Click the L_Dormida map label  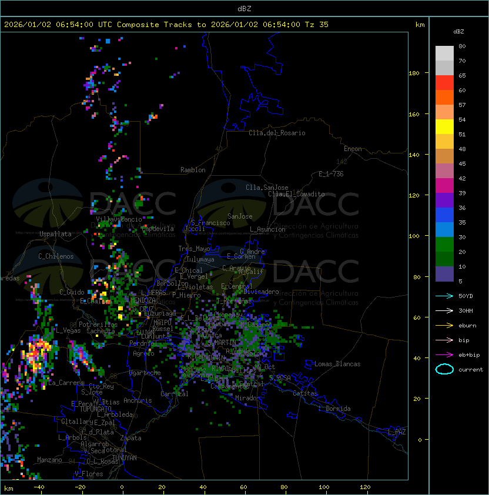tap(334, 409)
